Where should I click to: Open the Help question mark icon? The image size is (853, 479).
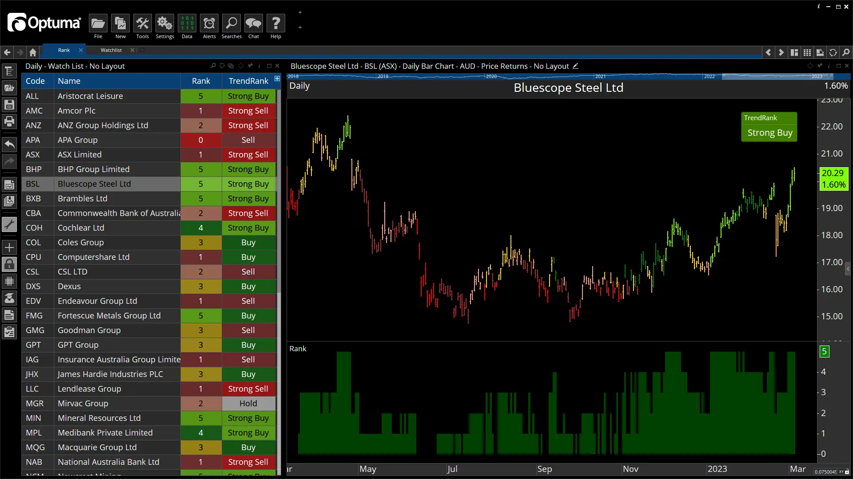coord(276,24)
